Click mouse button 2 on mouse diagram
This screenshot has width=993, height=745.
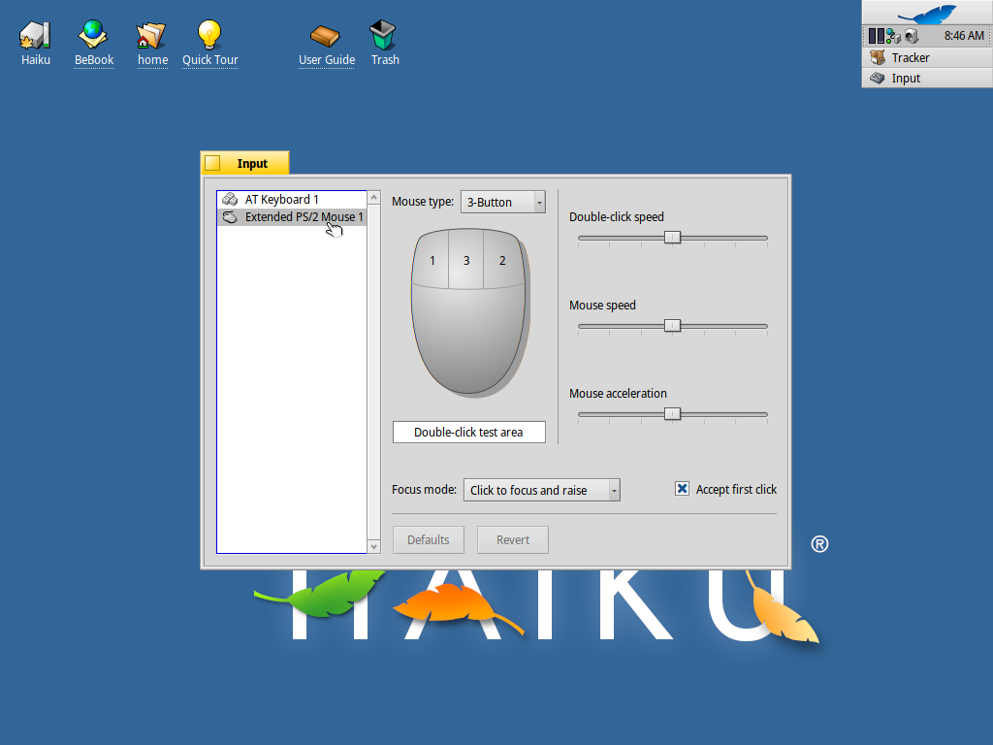[503, 260]
